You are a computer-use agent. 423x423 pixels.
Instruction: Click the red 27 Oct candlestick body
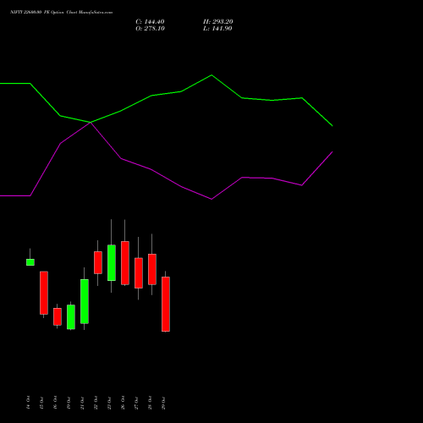click(139, 273)
